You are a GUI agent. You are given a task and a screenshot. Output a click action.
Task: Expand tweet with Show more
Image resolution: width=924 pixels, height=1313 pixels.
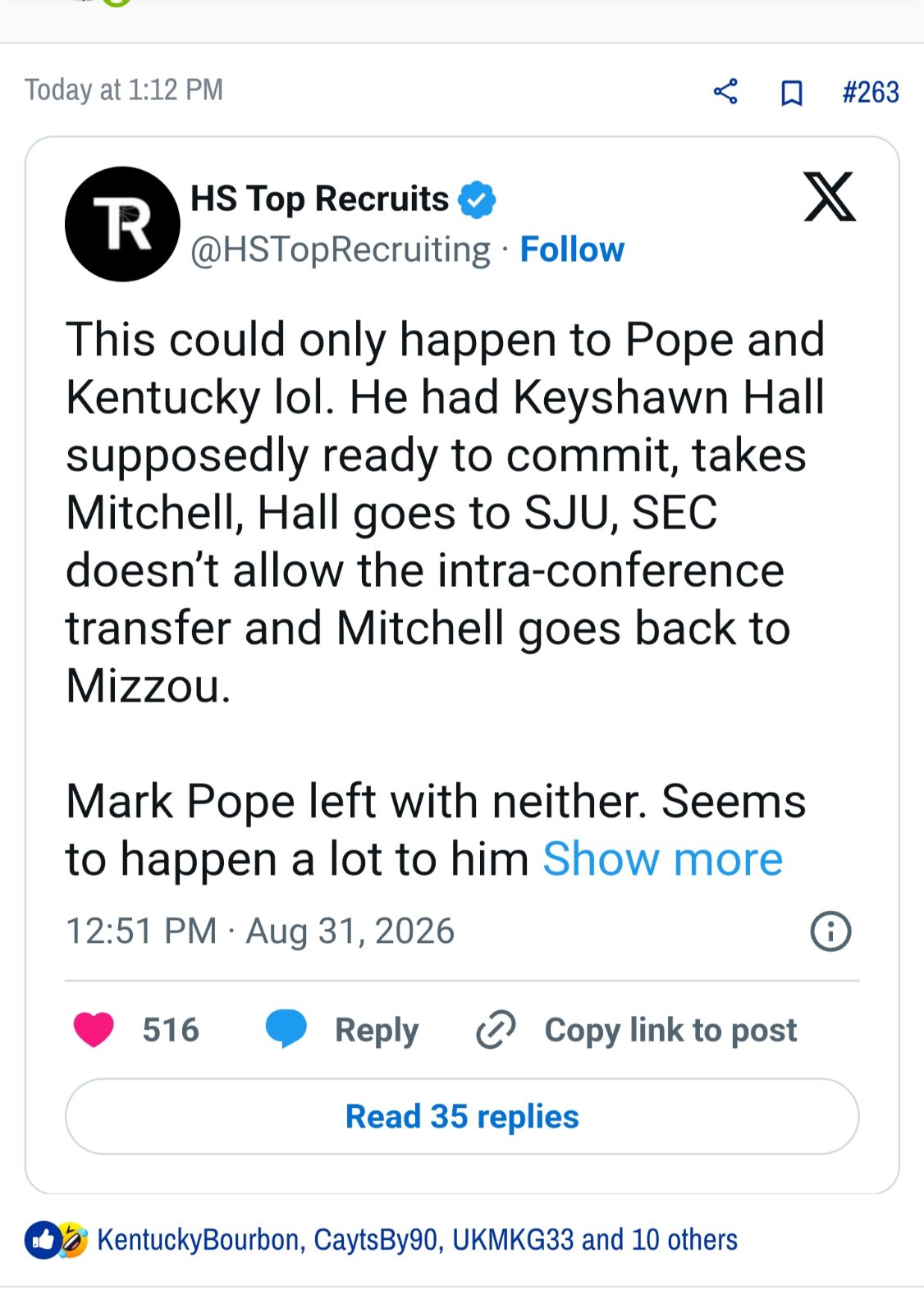663,859
